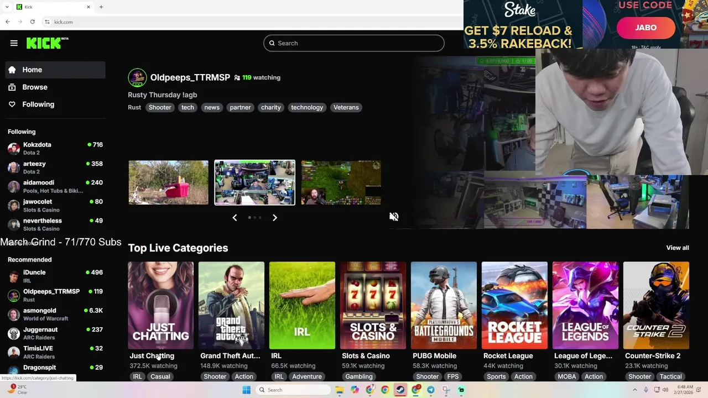Open the Just Chatting category card

pyautogui.click(x=160, y=306)
